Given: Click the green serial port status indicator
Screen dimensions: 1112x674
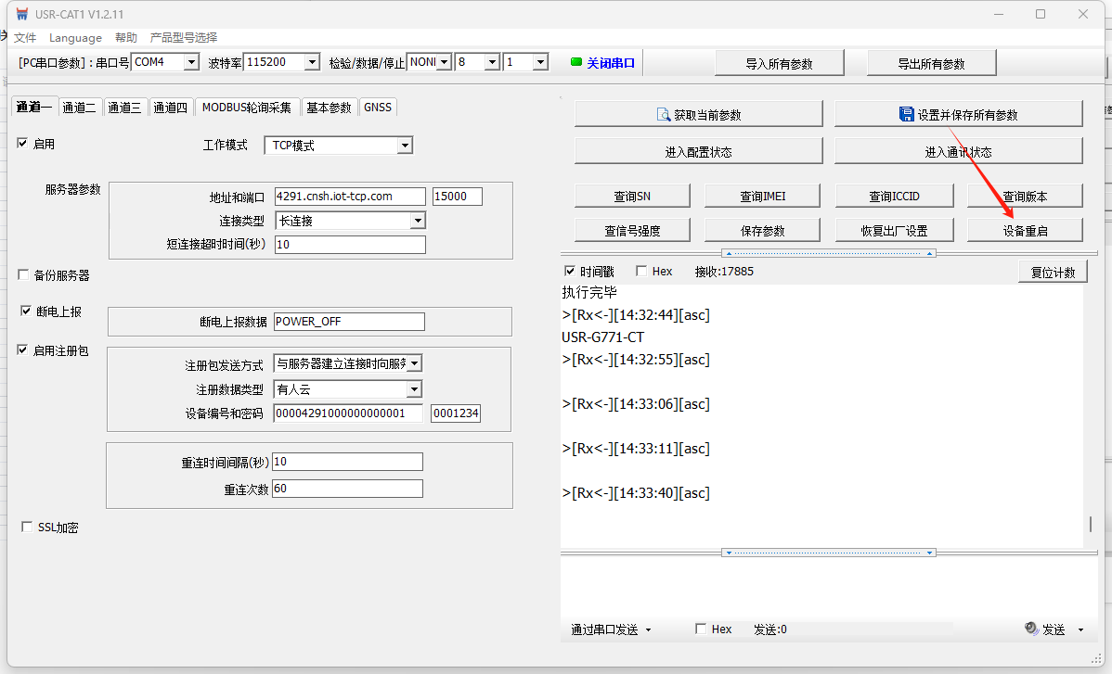Looking at the screenshot, I should (575, 62).
